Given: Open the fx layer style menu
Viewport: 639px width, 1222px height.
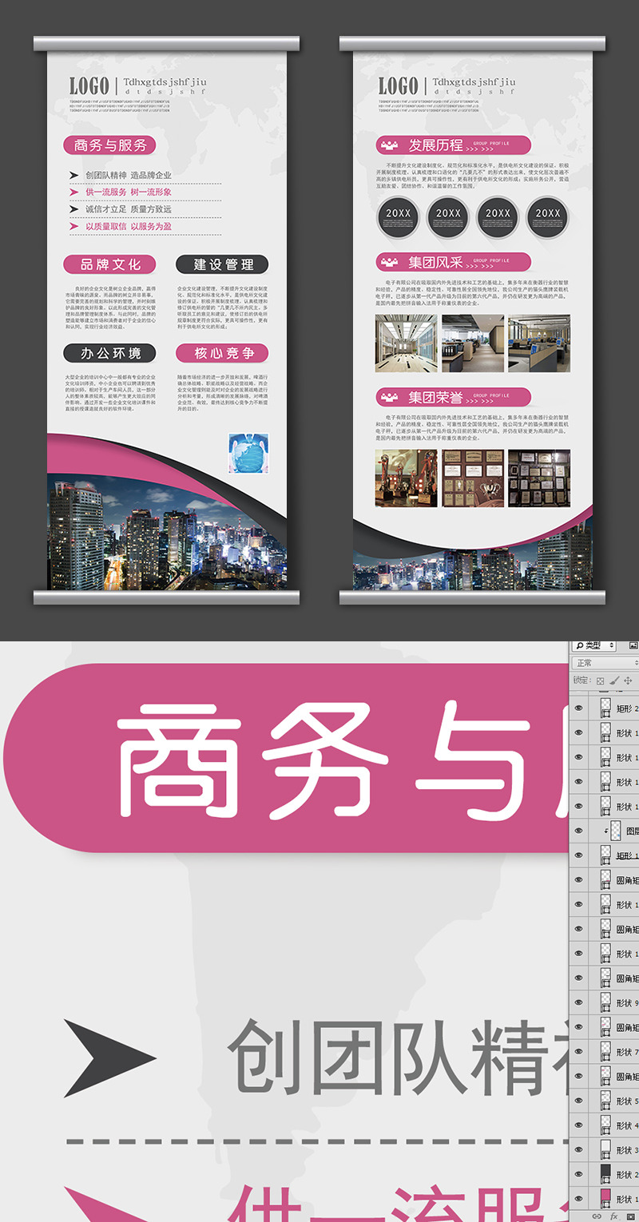Looking at the screenshot, I should click(613, 1216).
